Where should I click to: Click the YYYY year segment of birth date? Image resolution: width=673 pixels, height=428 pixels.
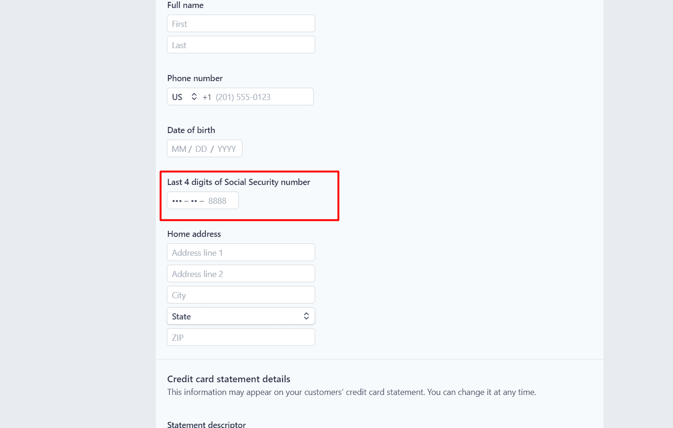226,149
